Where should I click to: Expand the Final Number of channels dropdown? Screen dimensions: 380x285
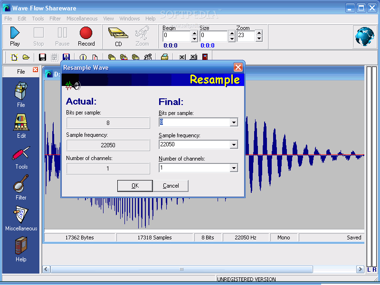click(234, 168)
